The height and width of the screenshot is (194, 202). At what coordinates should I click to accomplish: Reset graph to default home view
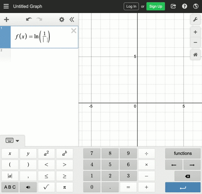(195, 55)
